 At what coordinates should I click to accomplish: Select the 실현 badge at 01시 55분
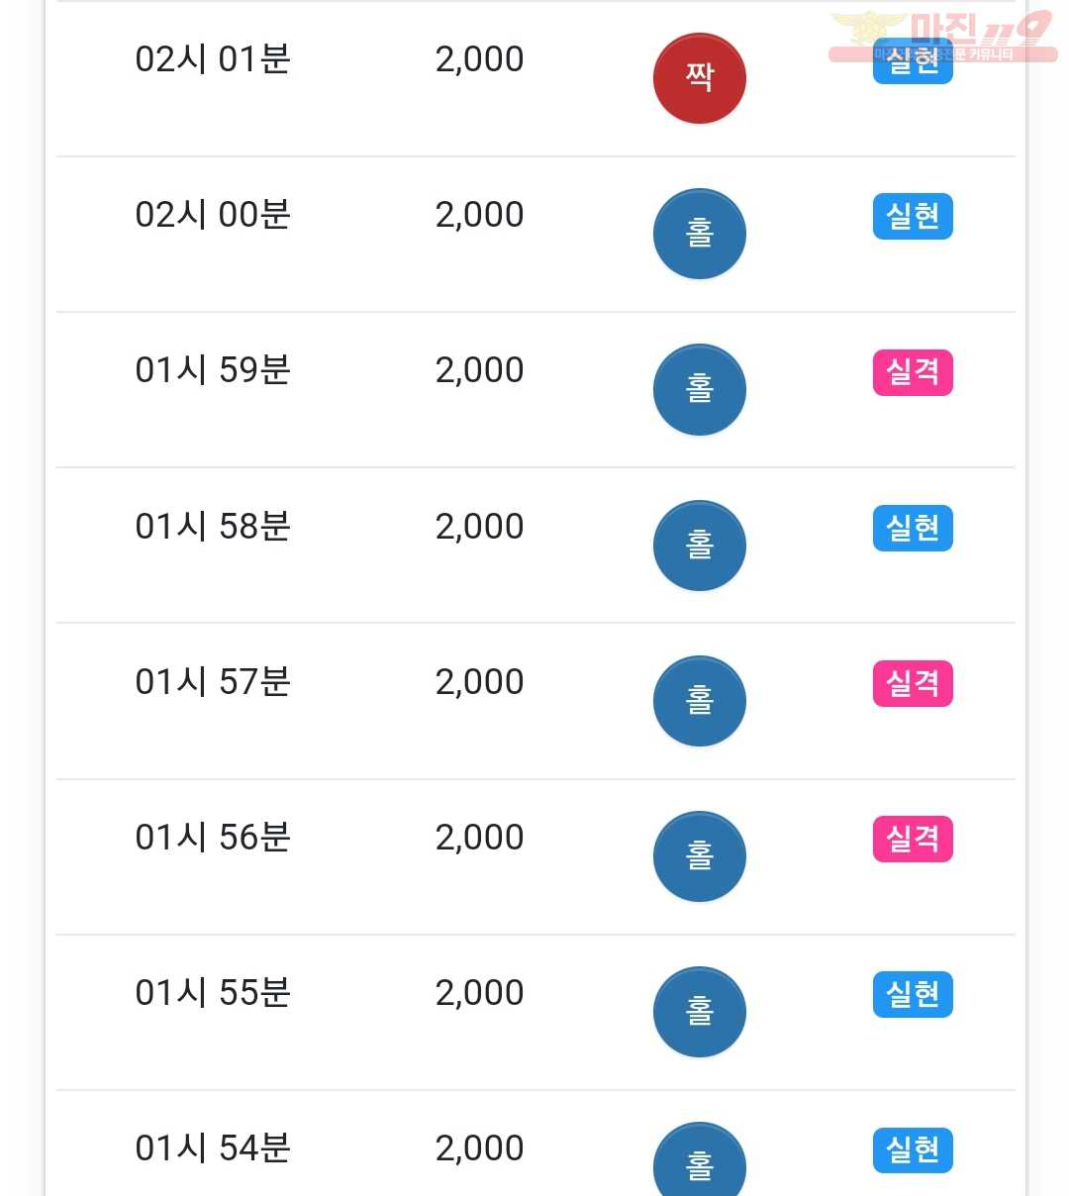(x=913, y=994)
